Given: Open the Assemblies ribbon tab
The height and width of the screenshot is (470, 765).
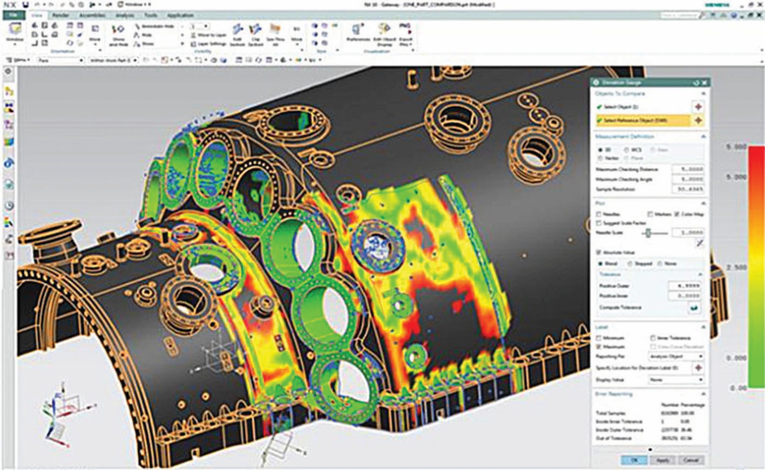Looking at the screenshot, I should point(92,16).
